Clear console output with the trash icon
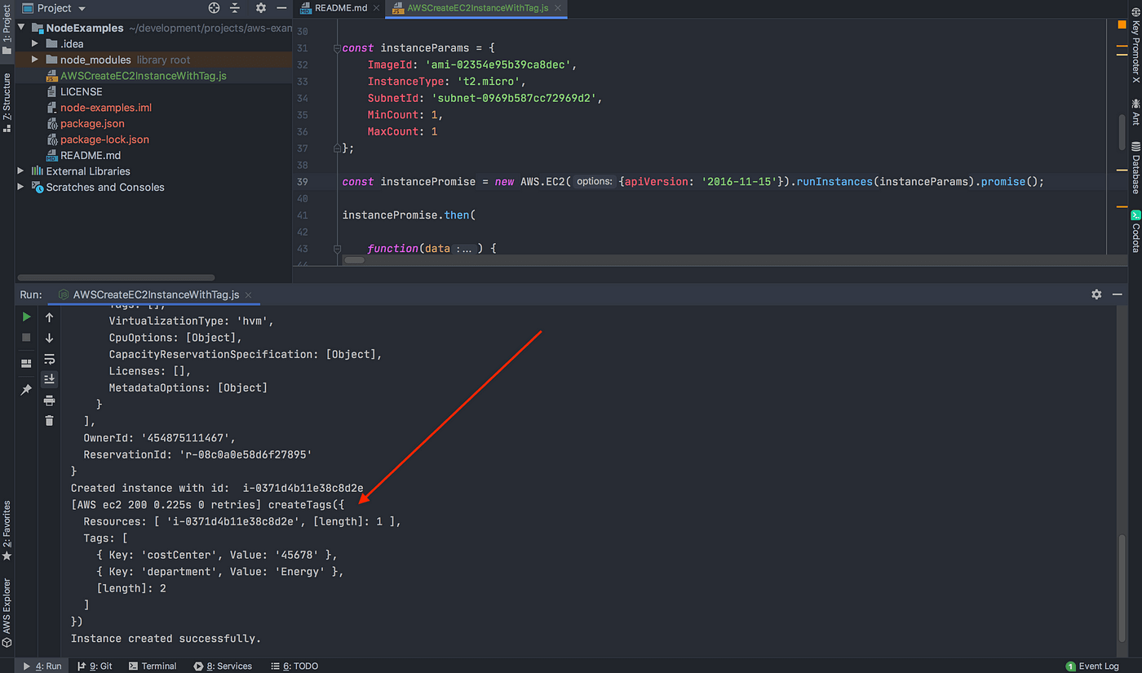 pyautogui.click(x=49, y=421)
